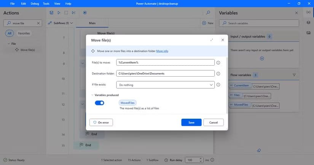
Task: Open UI elements pane from sidebar
Action: tap(308, 22)
